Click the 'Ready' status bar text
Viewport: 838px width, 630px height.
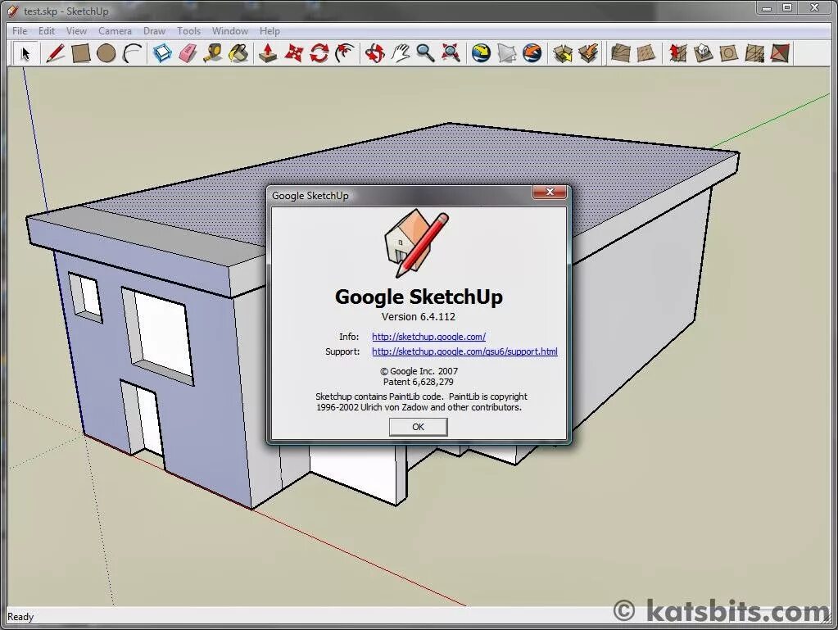20,617
